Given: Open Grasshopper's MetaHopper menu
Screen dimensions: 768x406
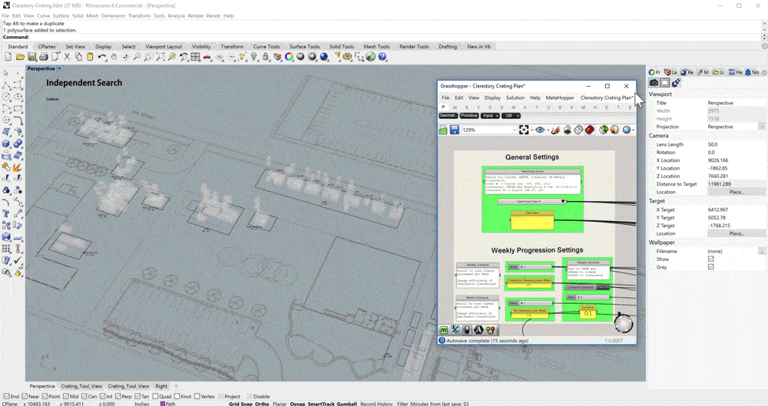Looking at the screenshot, I should click(x=560, y=97).
